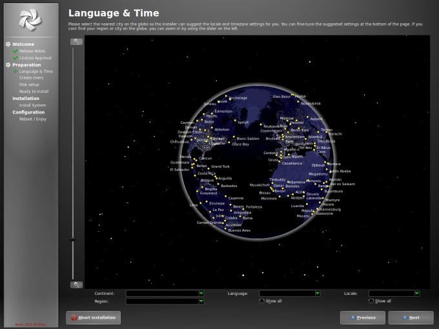
Task: Select the Ready to install step
Action: [x=34, y=92]
